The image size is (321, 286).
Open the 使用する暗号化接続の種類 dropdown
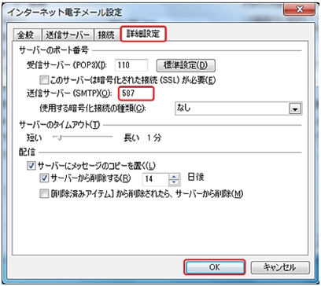pos(238,108)
